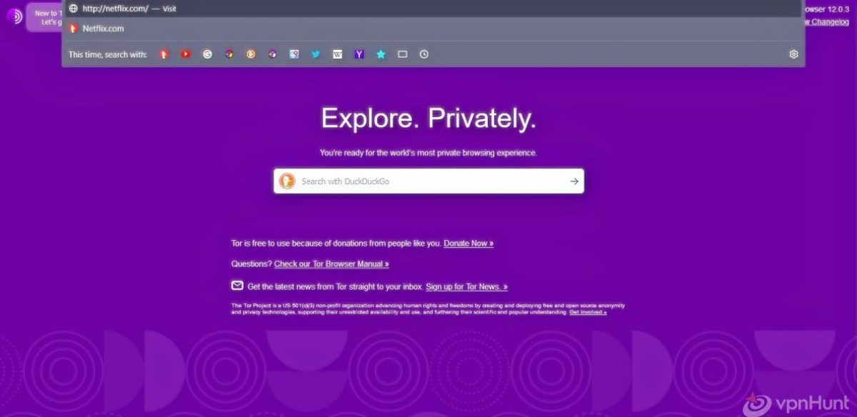Focus the Search with DuckDuckGo field

tap(428, 181)
